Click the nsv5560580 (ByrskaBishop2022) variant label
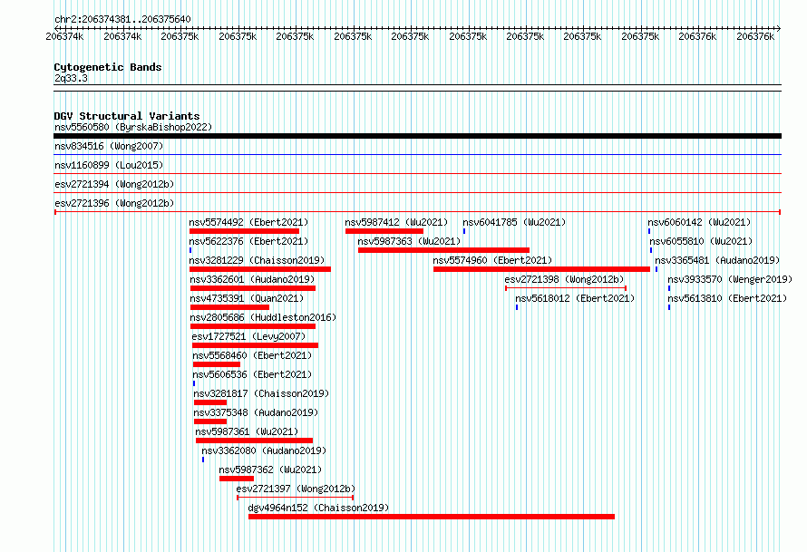Viewport: 807px width, 552px height. (x=133, y=127)
